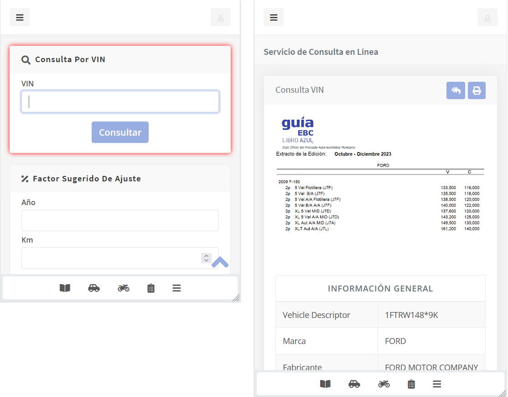Print the Consulta VIN report
The height and width of the screenshot is (397, 508).
click(x=477, y=90)
